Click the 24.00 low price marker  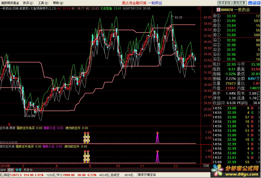point(31,116)
